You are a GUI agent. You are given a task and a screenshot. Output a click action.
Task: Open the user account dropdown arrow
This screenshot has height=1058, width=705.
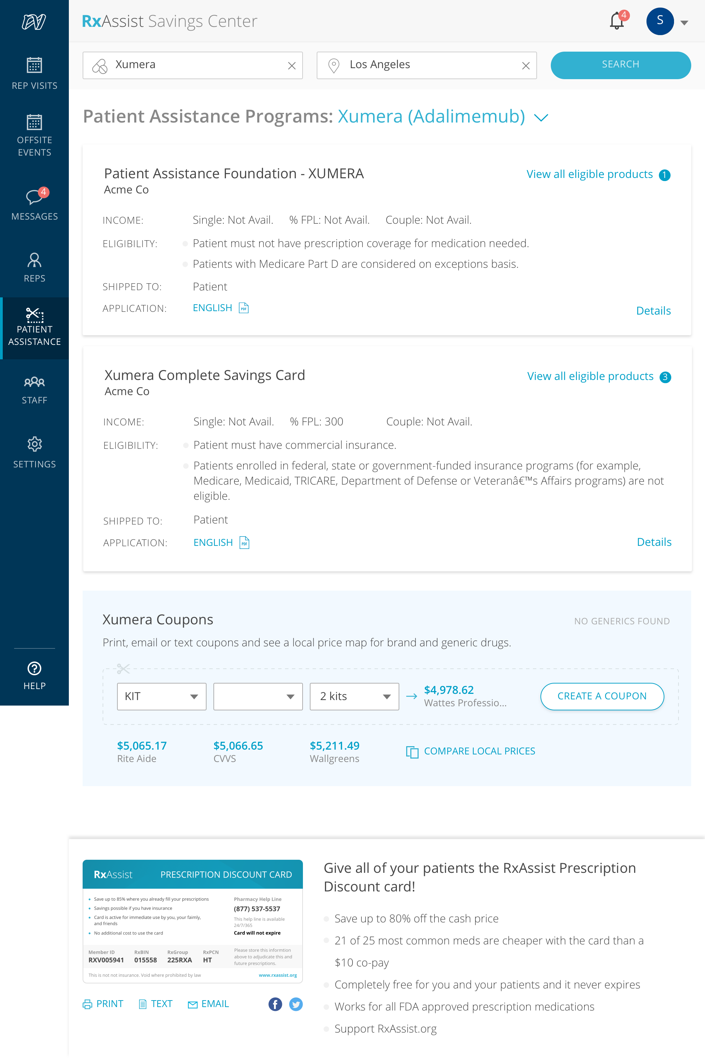684,22
